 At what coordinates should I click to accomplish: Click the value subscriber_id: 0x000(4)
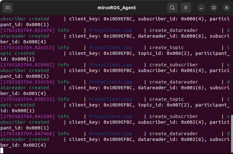click(x=171, y=19)
